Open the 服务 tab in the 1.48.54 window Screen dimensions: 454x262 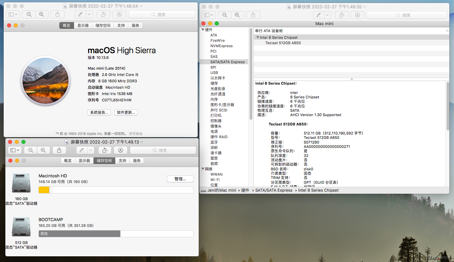(136, 25)
